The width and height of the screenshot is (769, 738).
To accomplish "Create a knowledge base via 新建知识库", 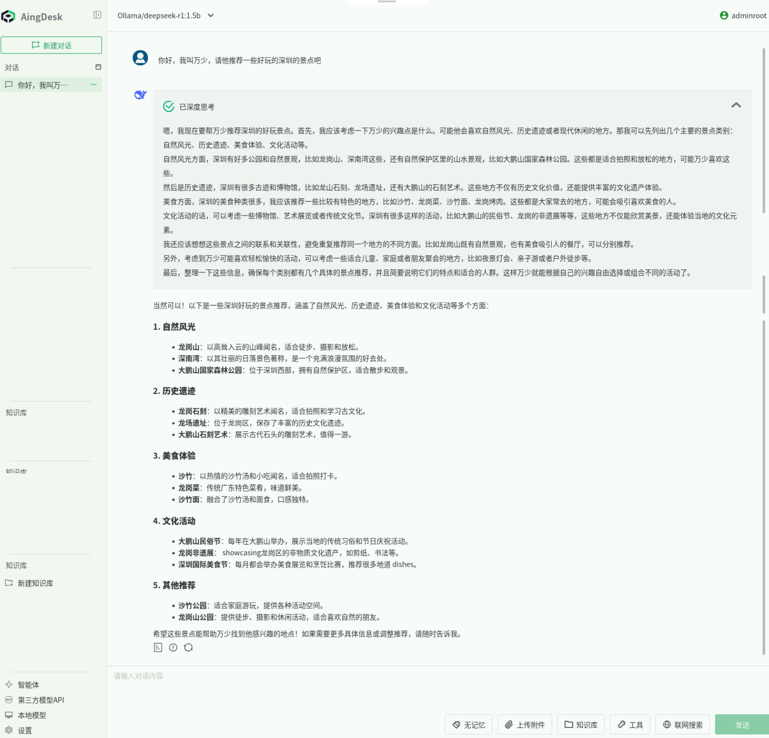I will [x=29, y=583].
